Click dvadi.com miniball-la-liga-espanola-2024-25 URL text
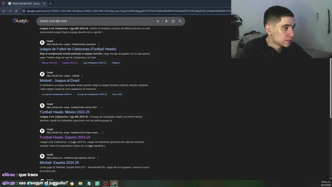The width and height of the screenshot is (332, 187). coord(71,158)
